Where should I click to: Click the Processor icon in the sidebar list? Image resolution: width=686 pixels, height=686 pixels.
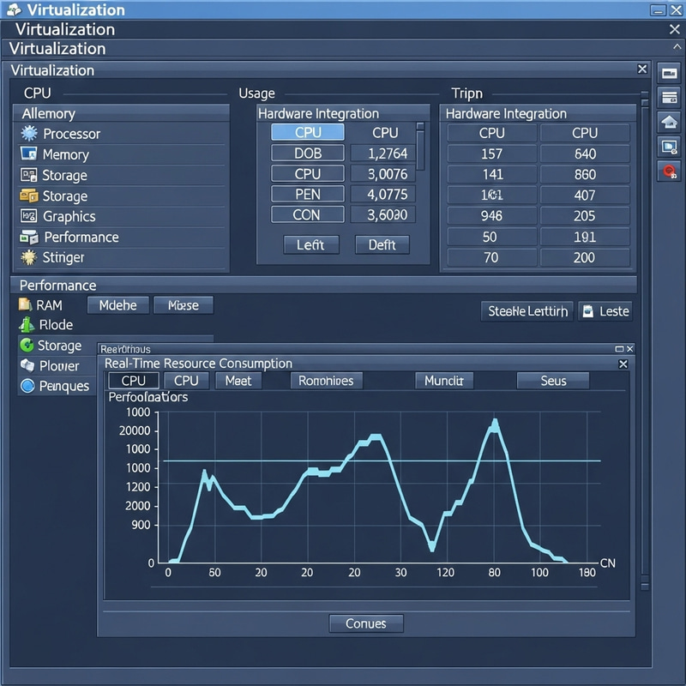(29, 134)
